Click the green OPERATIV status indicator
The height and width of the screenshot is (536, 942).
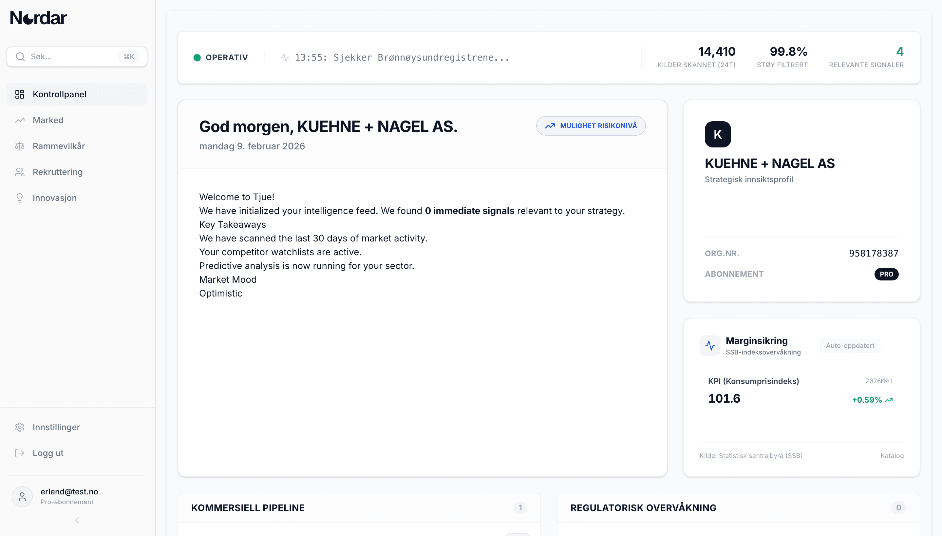(198, 57)
